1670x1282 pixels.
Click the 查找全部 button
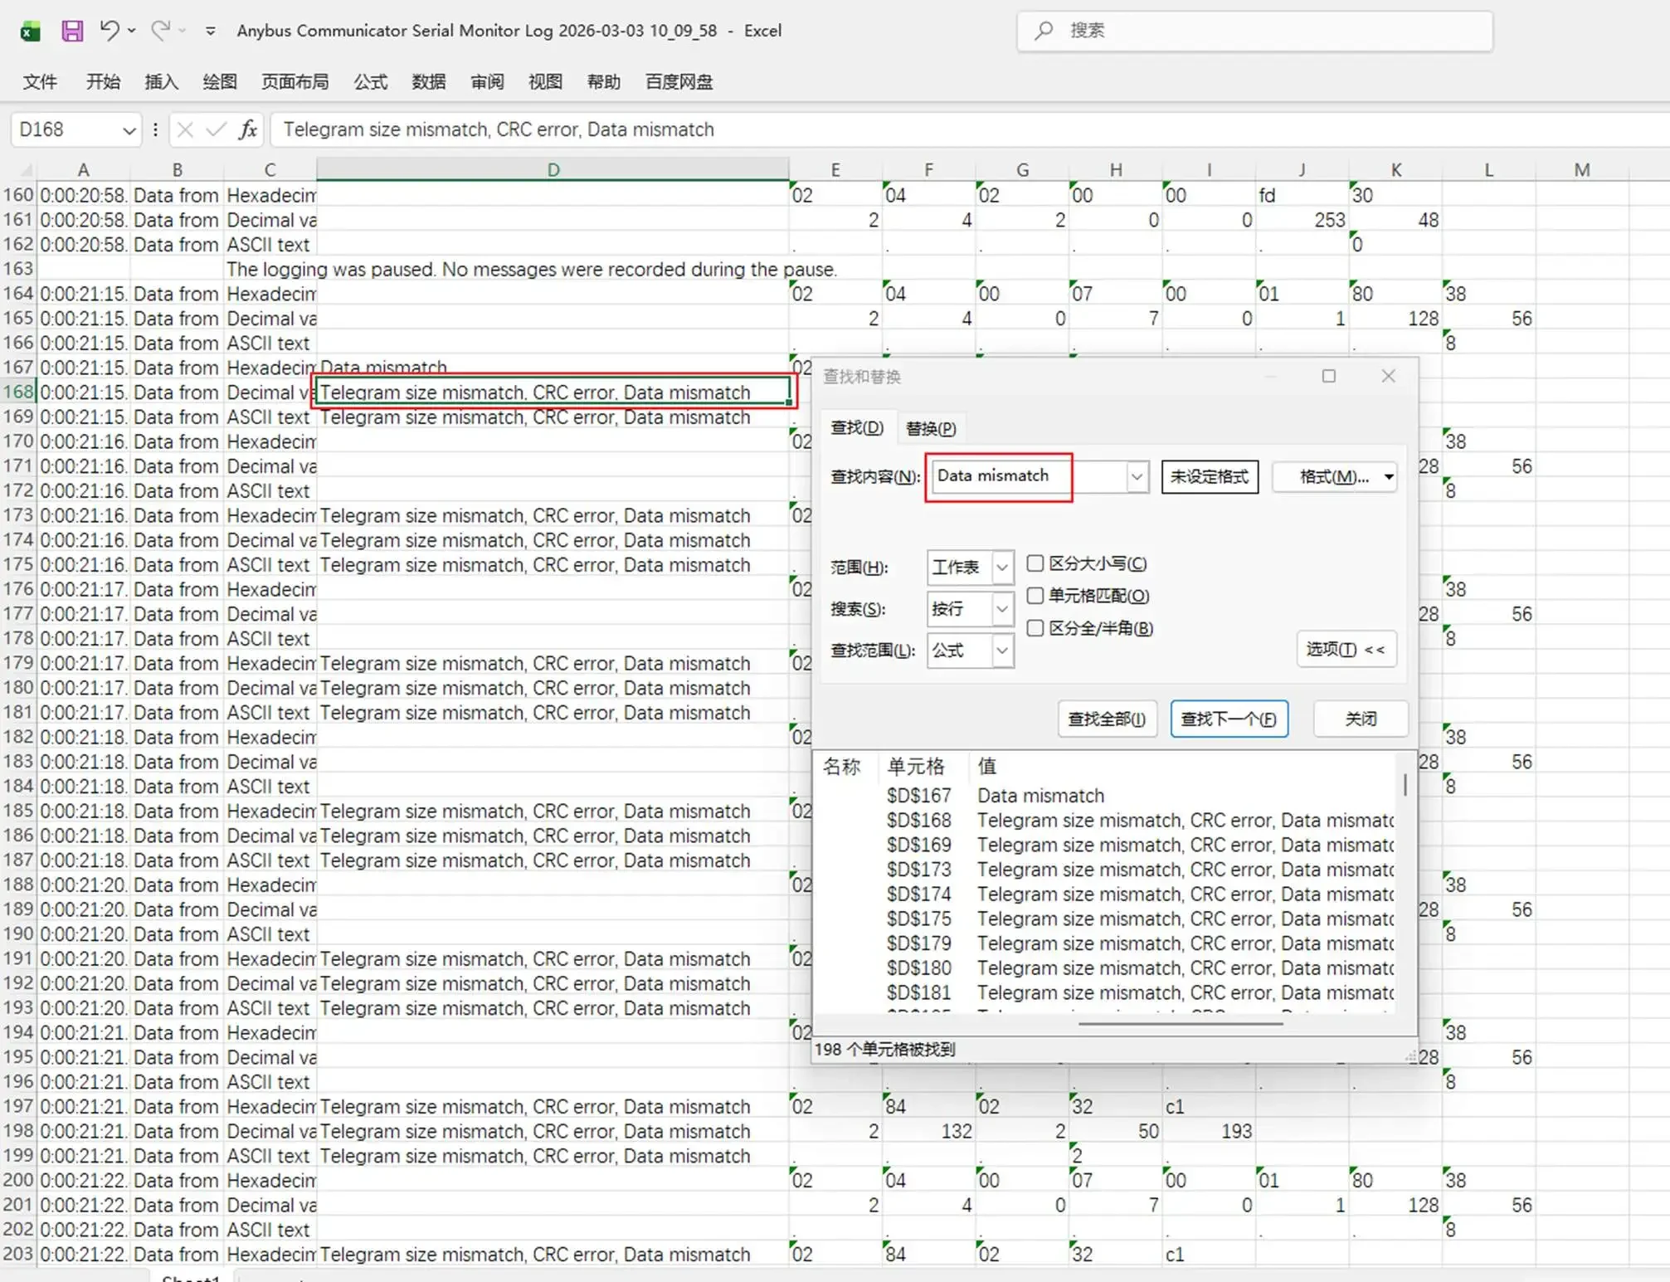click(1107, 719)
